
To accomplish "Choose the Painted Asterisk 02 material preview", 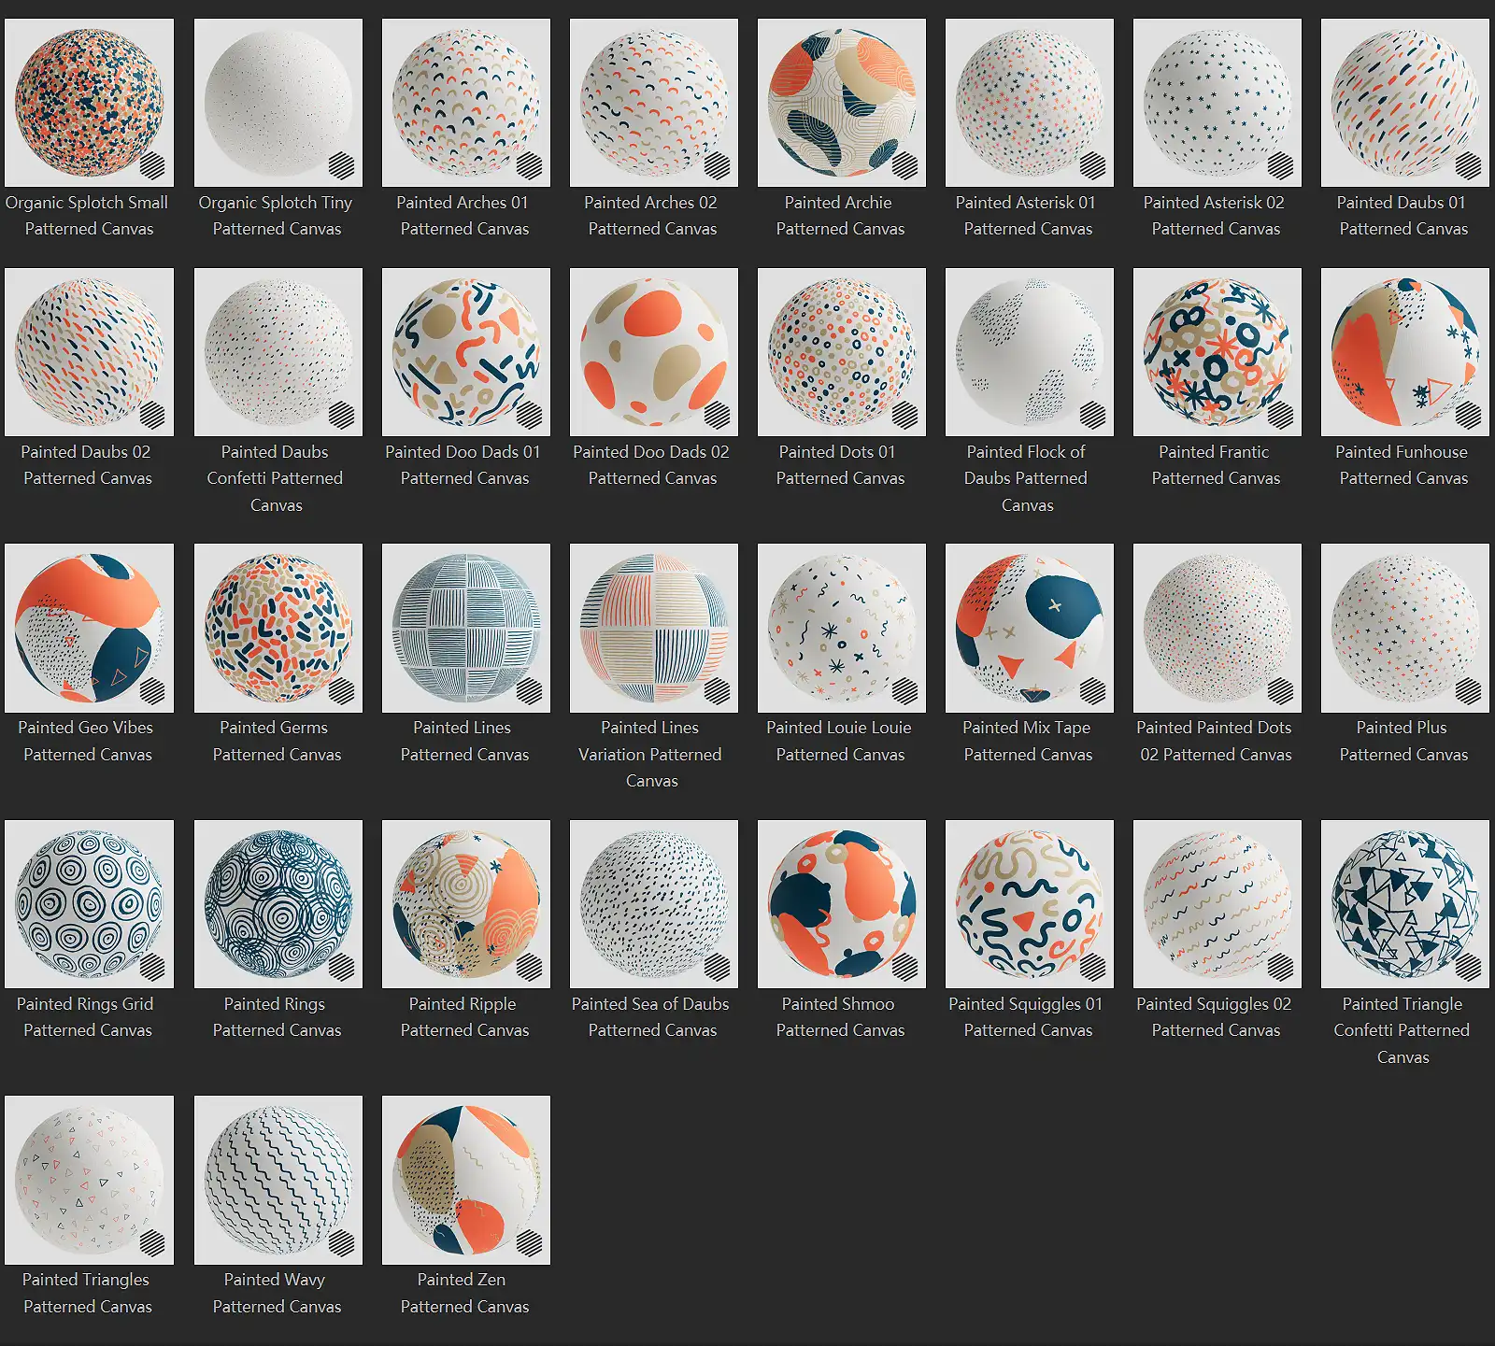I will point(1217,103).
